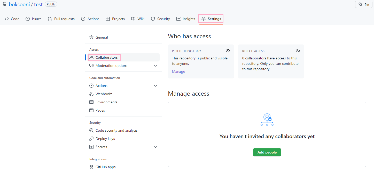The image size is (374, 171).
Task: Click the code brackets icon in Code tab
Action: click(x=7, y=19)
